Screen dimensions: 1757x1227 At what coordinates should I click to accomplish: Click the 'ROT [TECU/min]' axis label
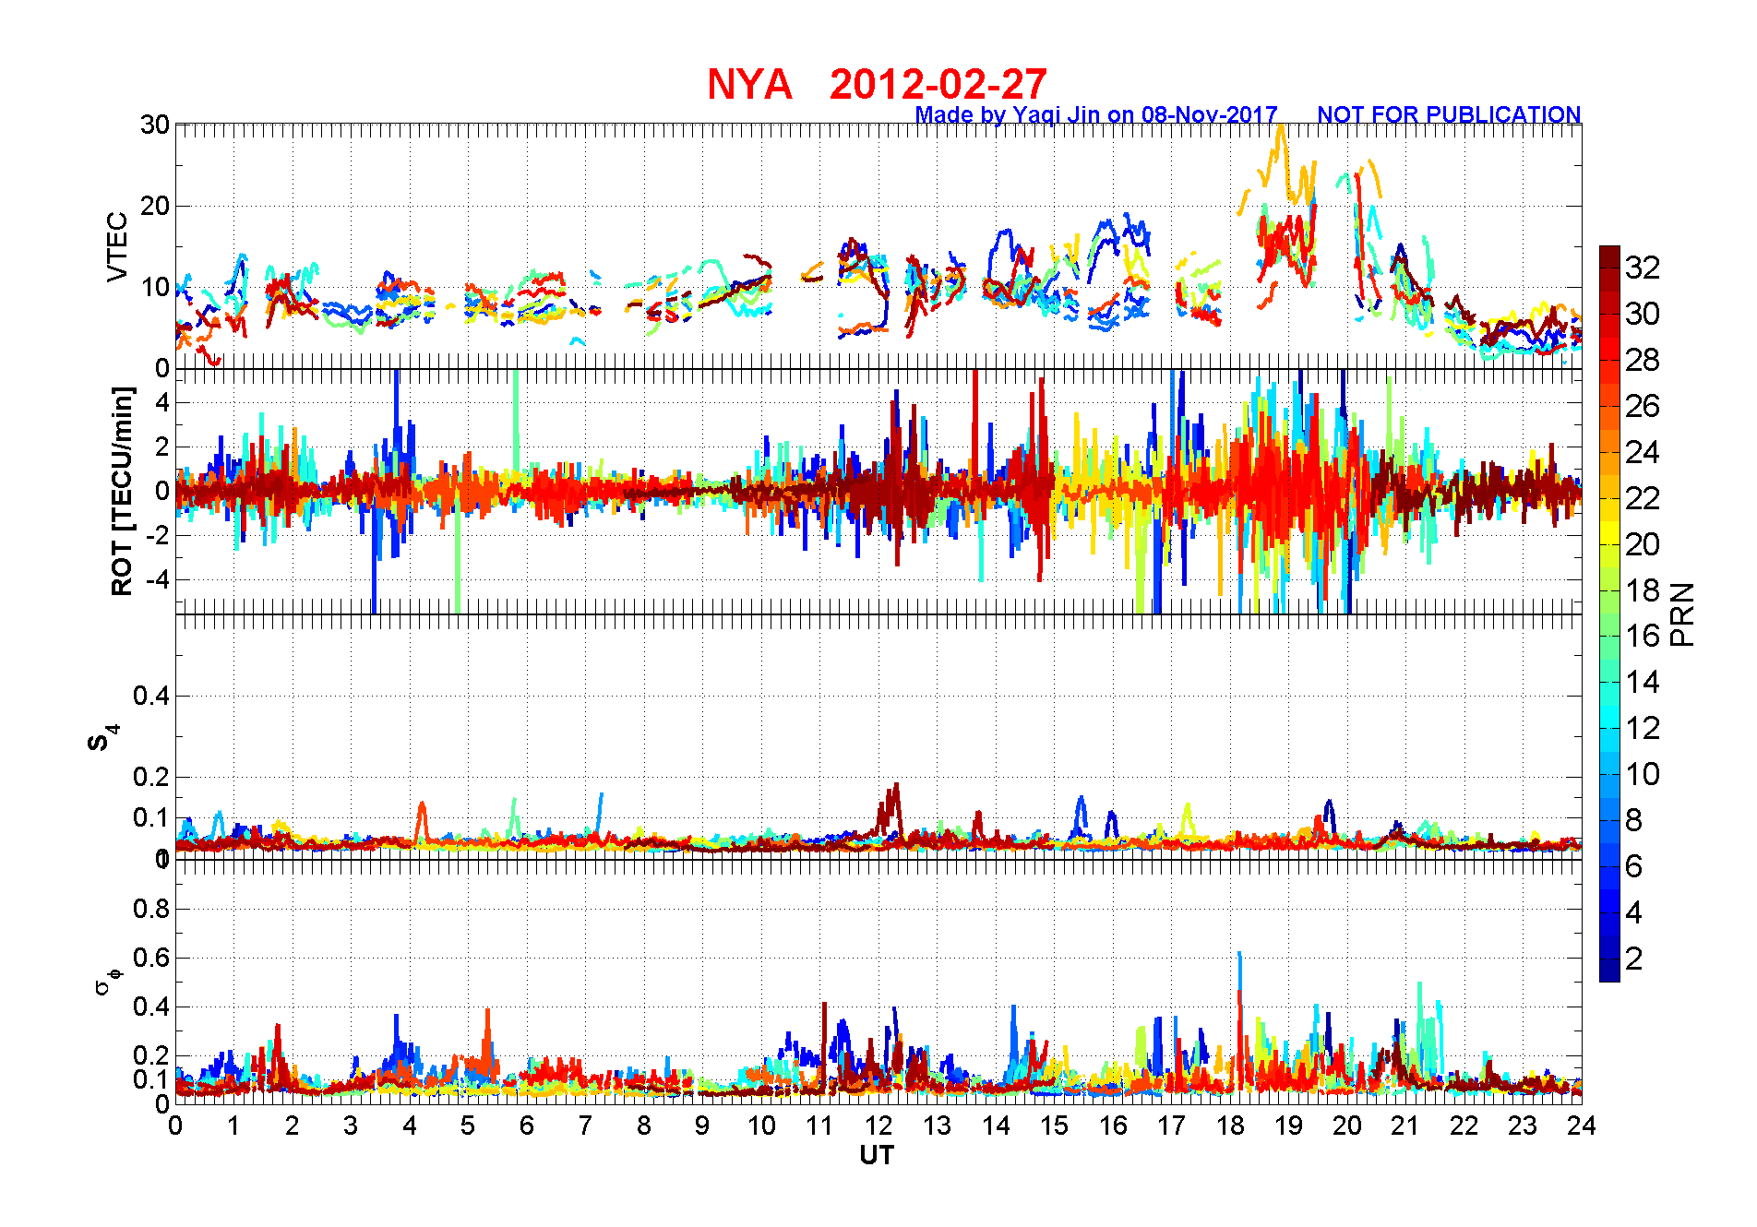pyautogui.click(x=122, y=491)
